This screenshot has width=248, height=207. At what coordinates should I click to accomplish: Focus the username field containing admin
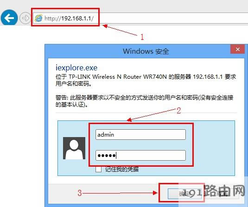coord(140,134)
